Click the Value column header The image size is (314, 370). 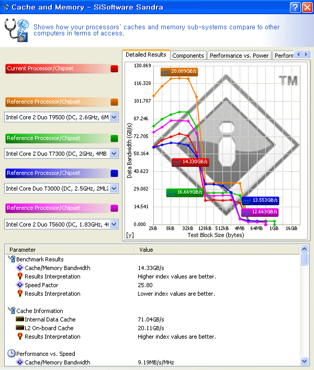217,250
